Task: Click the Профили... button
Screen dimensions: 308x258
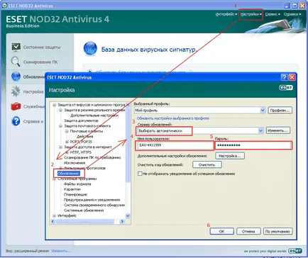Action: [280, 111]
